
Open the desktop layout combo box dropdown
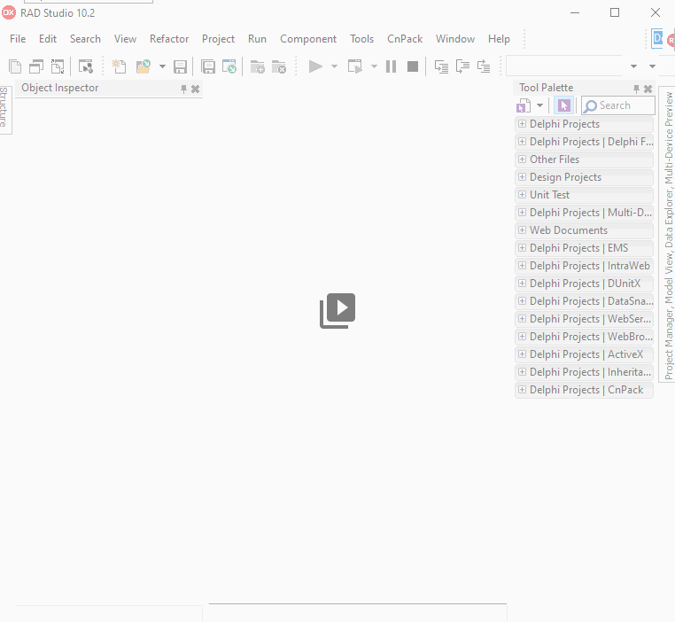click(x=633, y=66)
